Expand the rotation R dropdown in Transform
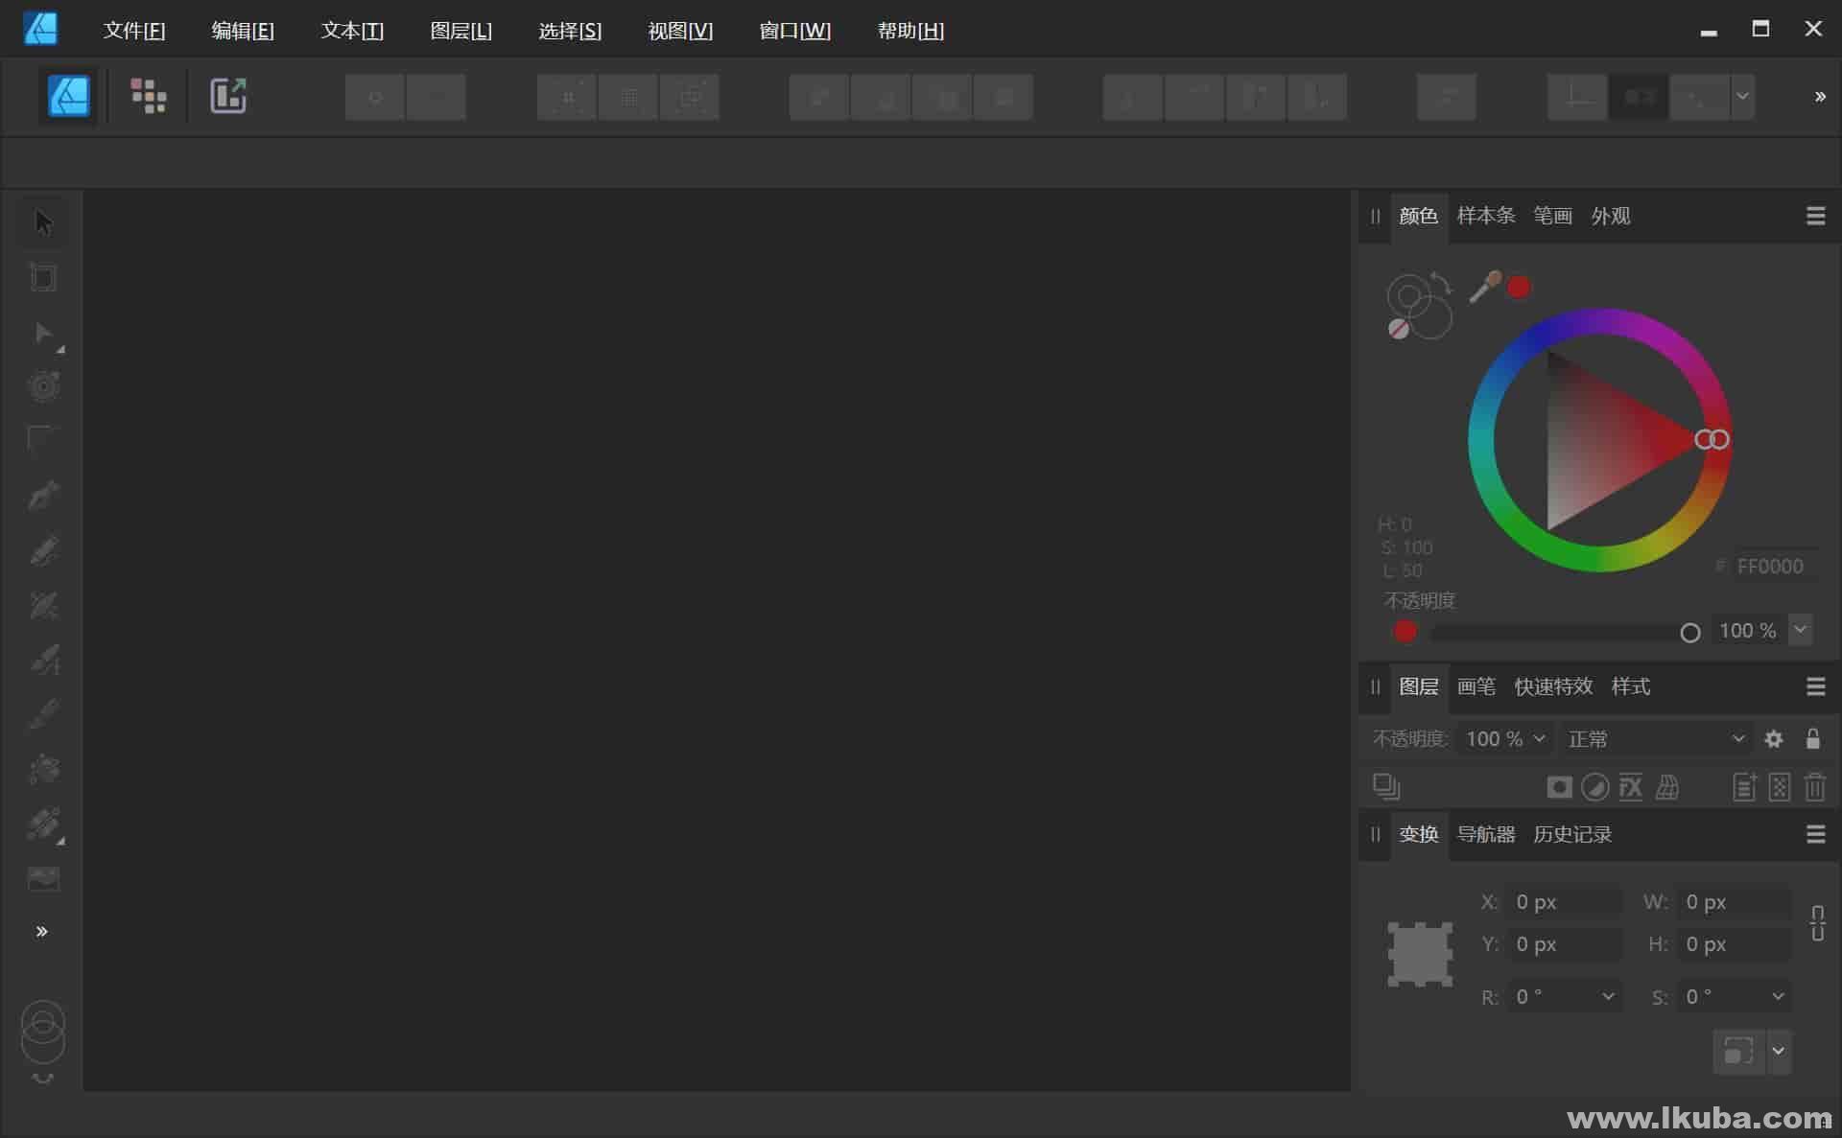The height and width of the screenshot is (1138, 1842). (x=1608, y=996)
